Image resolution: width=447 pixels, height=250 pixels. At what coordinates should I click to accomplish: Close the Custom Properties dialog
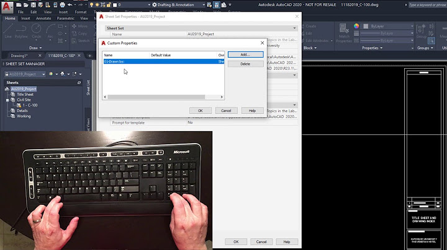262,43
